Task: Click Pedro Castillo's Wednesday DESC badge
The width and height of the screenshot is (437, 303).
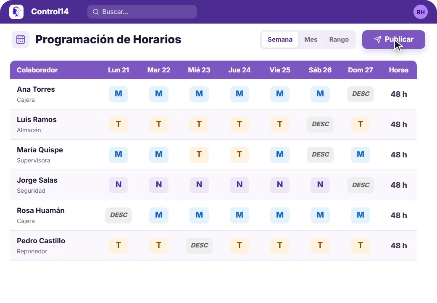Action: [x=199, y=245]
